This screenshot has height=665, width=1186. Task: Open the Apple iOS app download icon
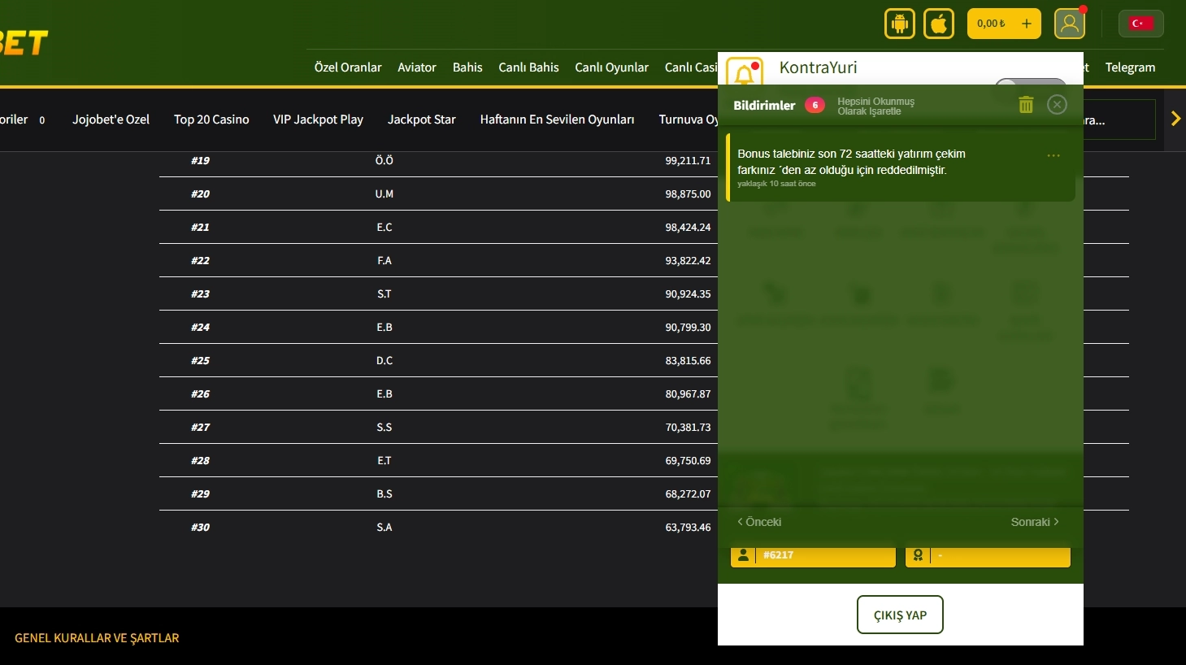point(939,24)
